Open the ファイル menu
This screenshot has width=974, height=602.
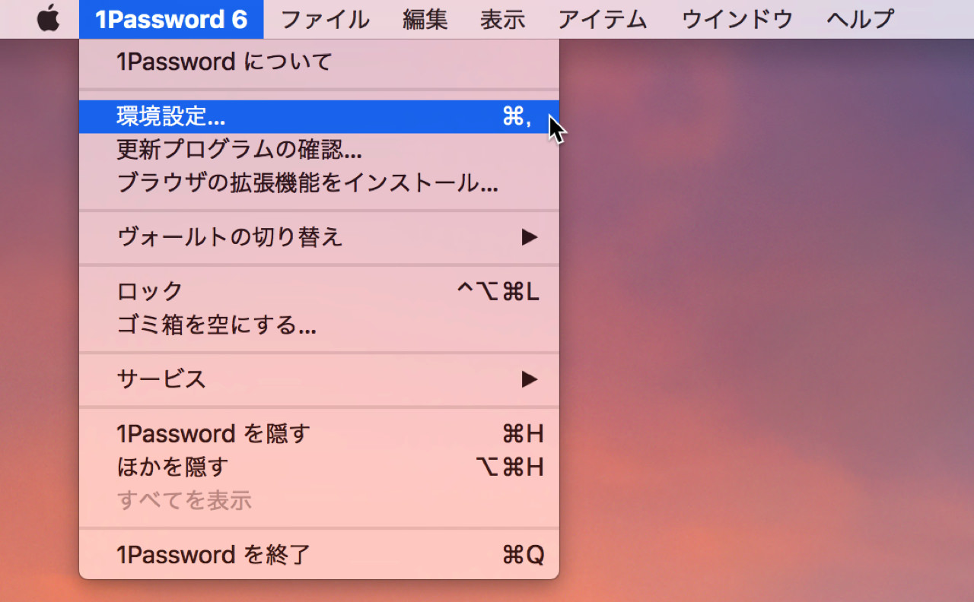pyautogui.click(x=325, y=19)
